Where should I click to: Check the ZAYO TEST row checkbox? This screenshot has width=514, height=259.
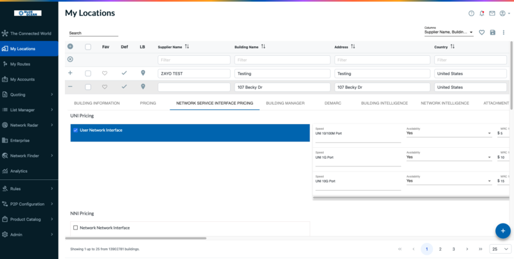point(88,73)
